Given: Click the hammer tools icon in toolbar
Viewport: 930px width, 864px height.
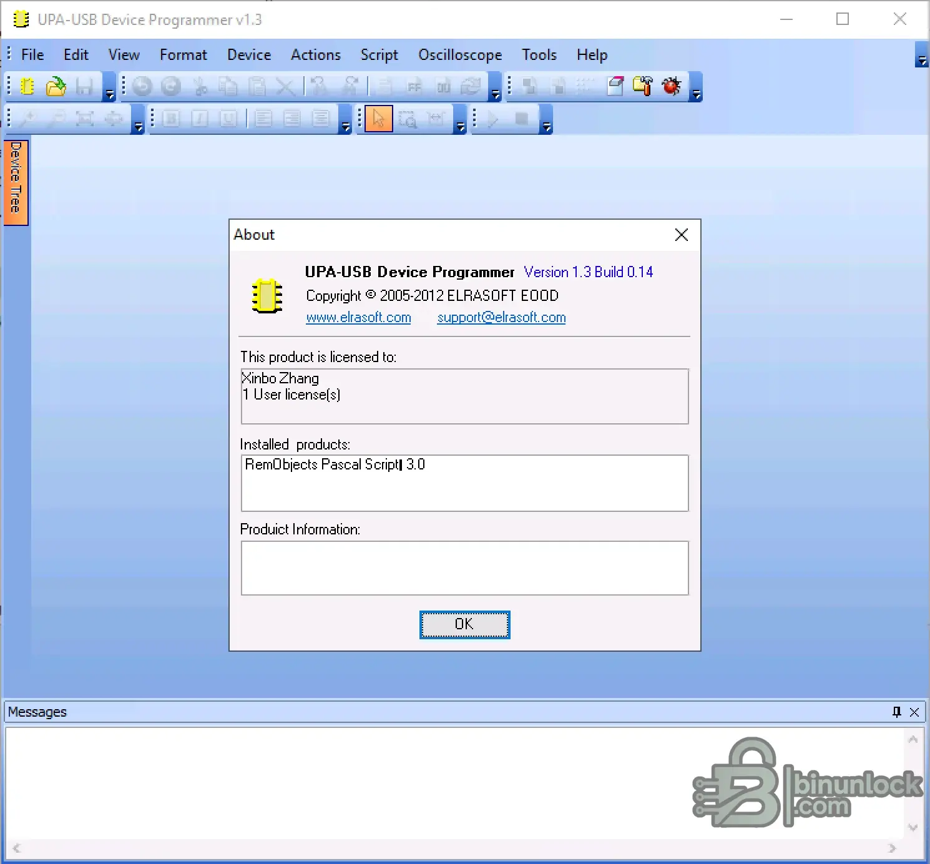Looking at the screenshot, I should [643, 86].
